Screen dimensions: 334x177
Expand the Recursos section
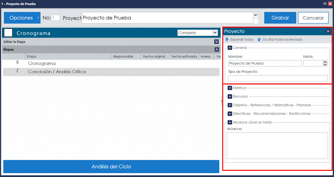click(230, 97)
